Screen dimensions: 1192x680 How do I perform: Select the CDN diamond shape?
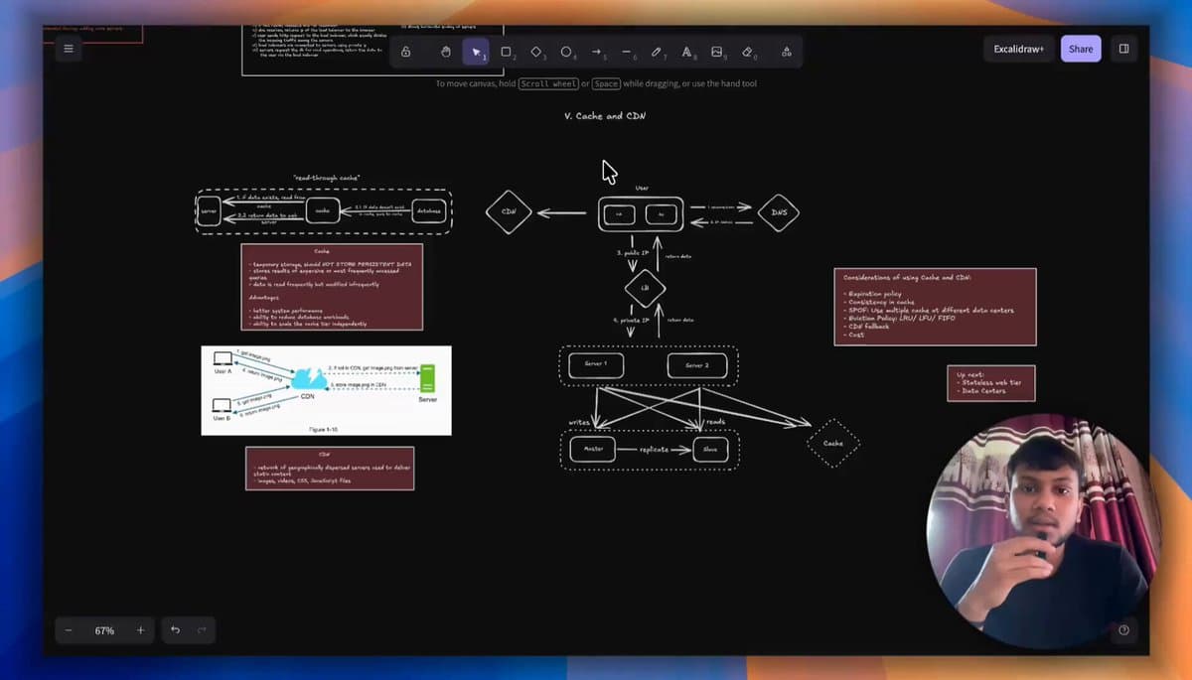[509, 211]
